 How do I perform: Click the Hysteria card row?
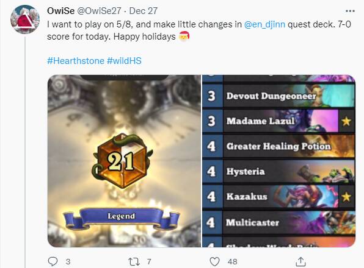tap(279, 172)
